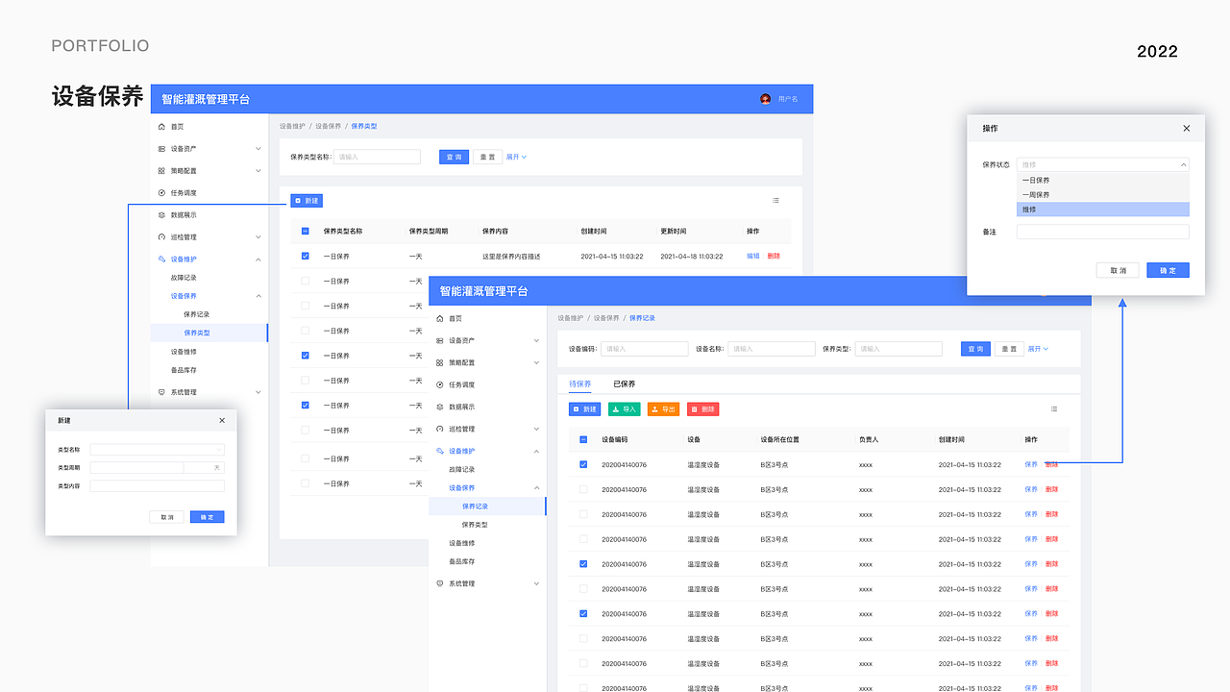Image resolution: width=1230 pixels, height=692 pixels.
Task: Click 数据展示 icon in 保养类型 window sidebar
Action: (x=161, y=215)
